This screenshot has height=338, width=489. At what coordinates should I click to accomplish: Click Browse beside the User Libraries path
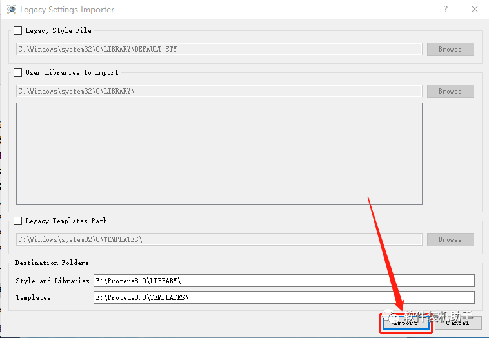[450, 92]
